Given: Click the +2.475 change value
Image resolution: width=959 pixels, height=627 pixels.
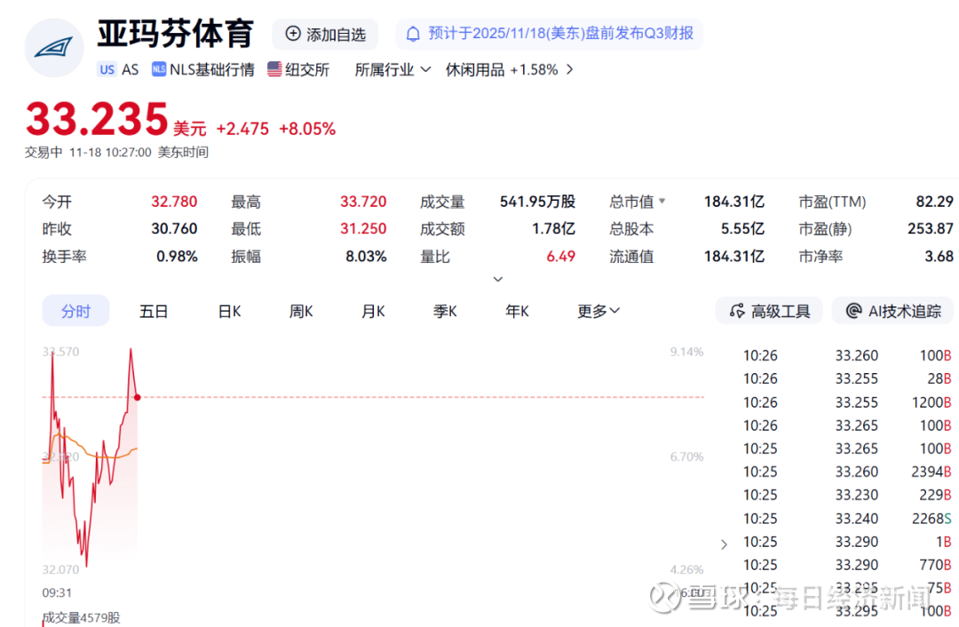Looking at the screenshot, I should click(242, 129).
